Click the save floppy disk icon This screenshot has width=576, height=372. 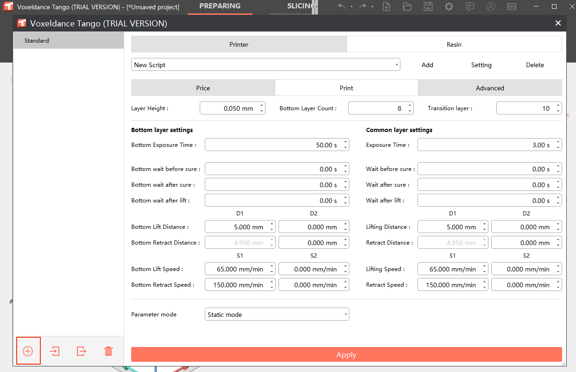pyautogui.click(x=428, y=6)
